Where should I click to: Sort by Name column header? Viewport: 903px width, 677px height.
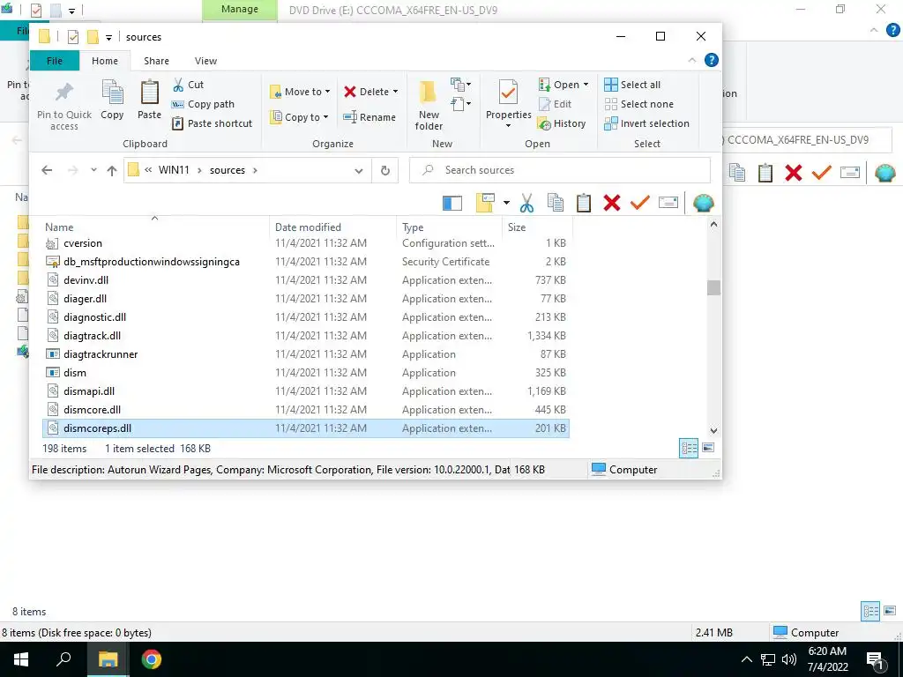coord(155,227)
